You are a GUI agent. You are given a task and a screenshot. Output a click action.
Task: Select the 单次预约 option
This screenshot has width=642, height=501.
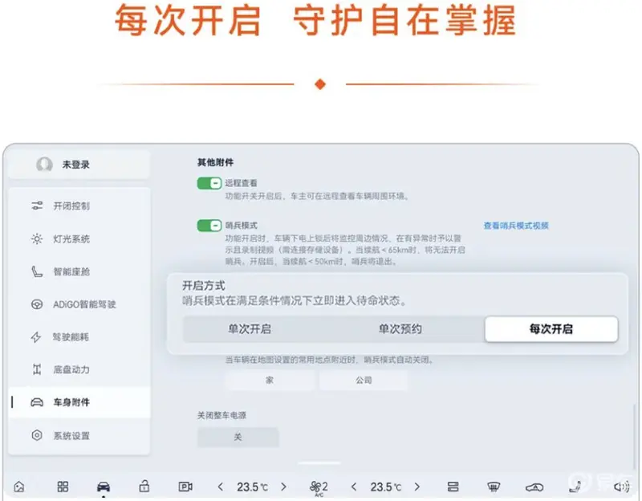coord(400,329)
